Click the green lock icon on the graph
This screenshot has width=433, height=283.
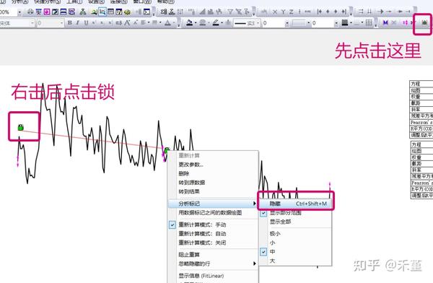(x=21, y=127)
